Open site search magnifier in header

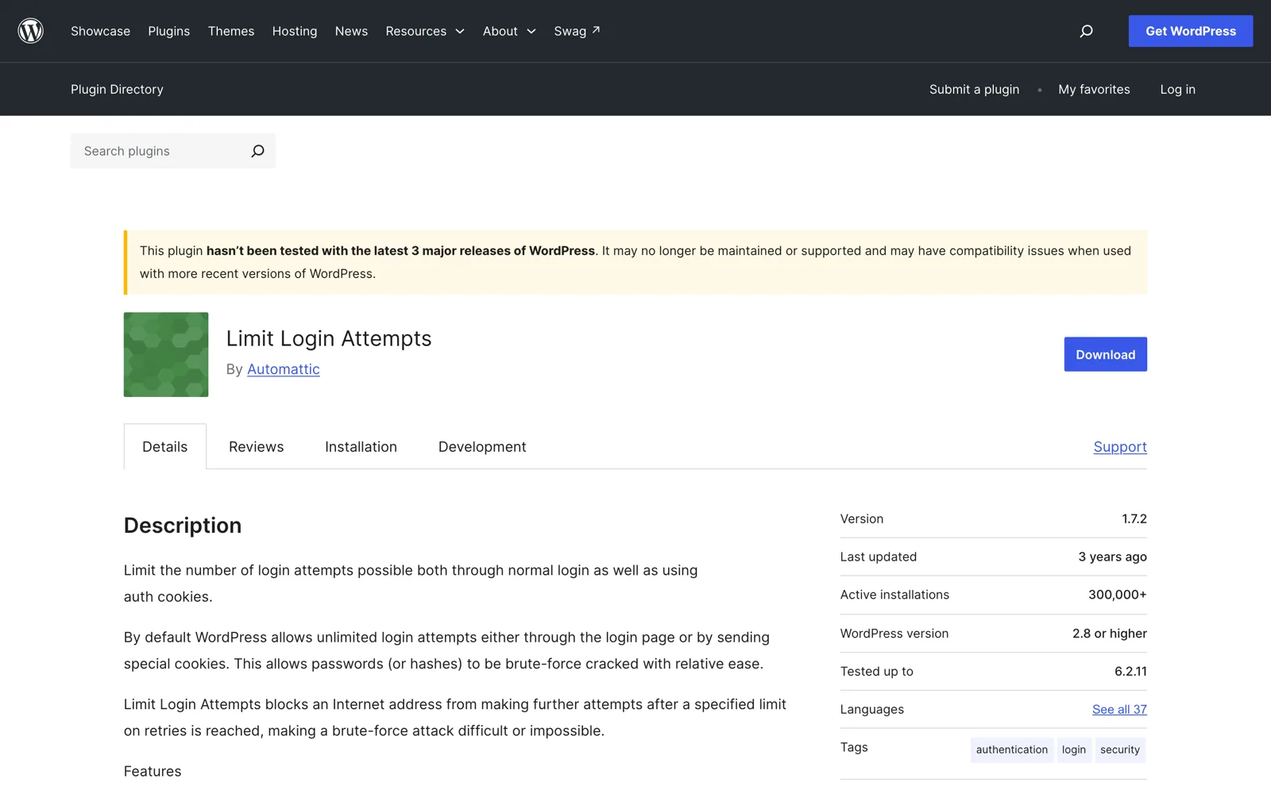click(1086, 31)
